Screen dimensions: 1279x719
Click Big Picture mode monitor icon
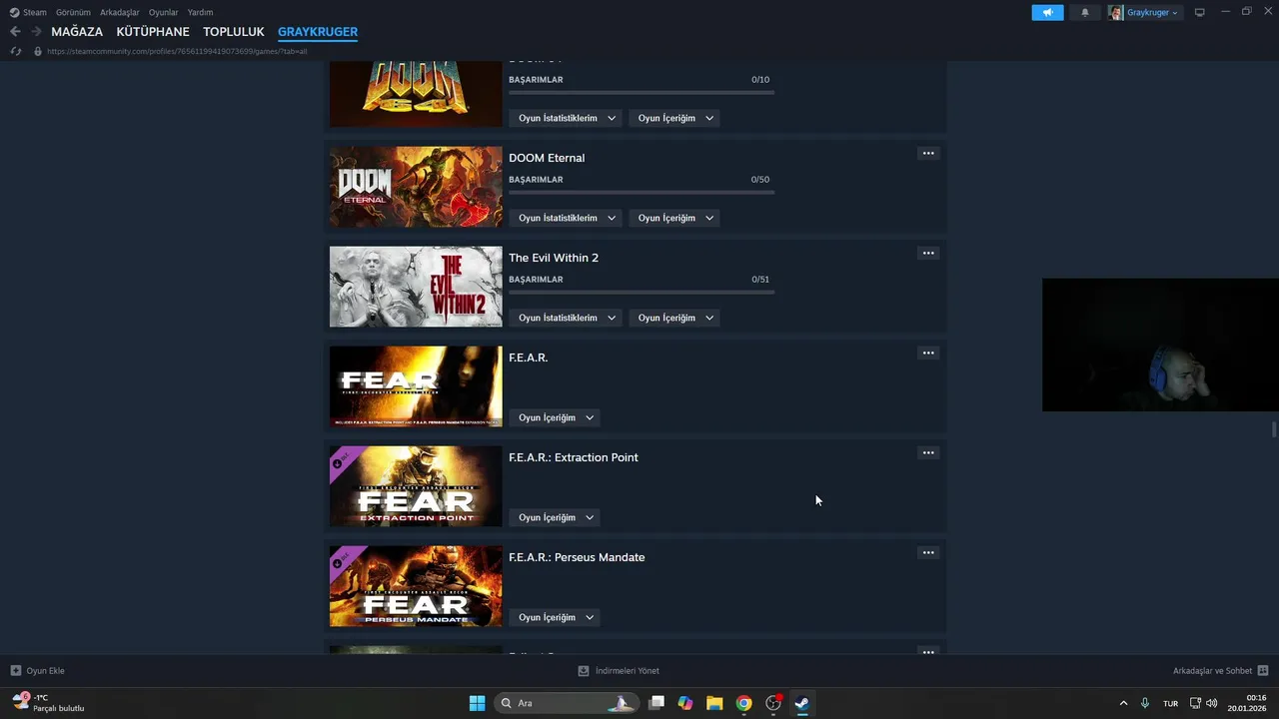click(1200, 12)
